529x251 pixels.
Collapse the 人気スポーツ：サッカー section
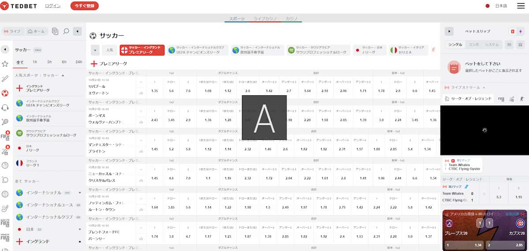coord(63,75)
